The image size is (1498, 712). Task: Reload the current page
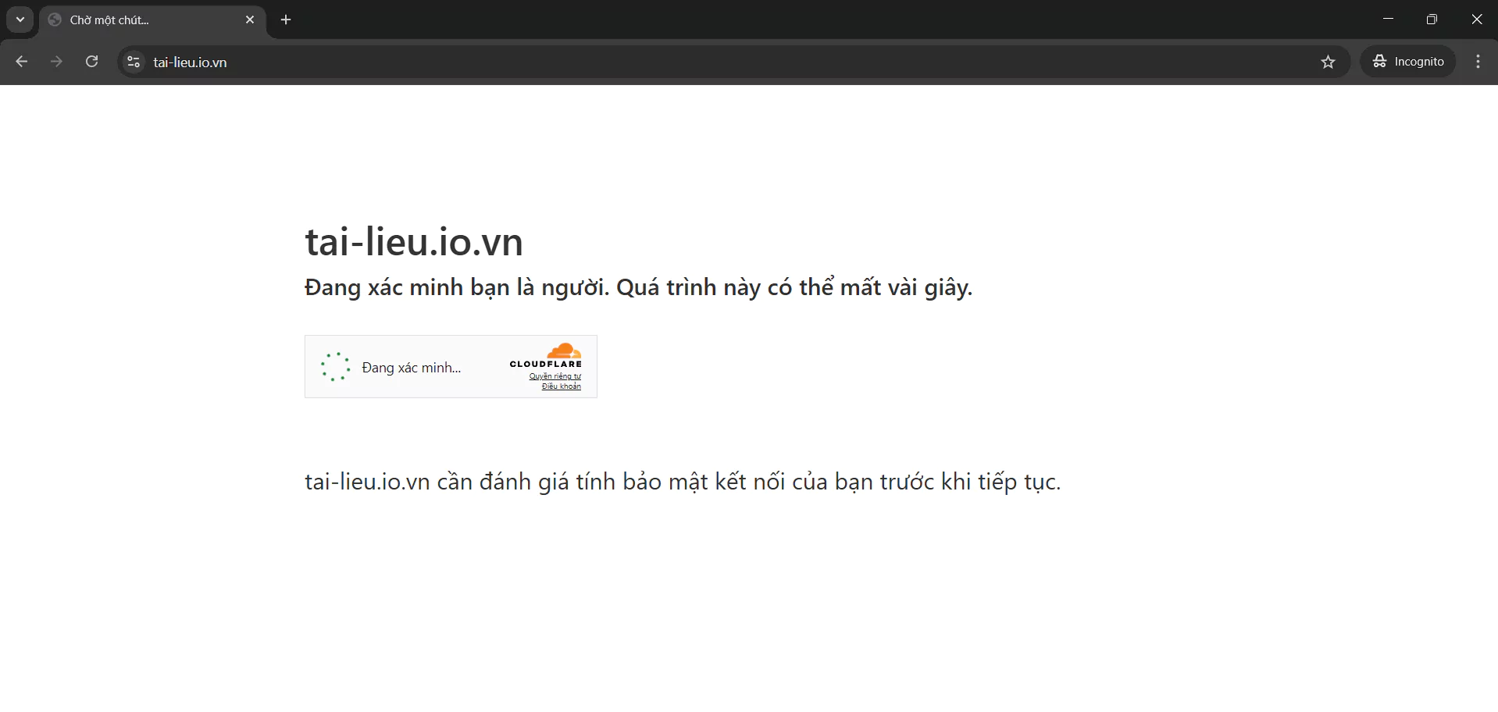pos(91,62)
